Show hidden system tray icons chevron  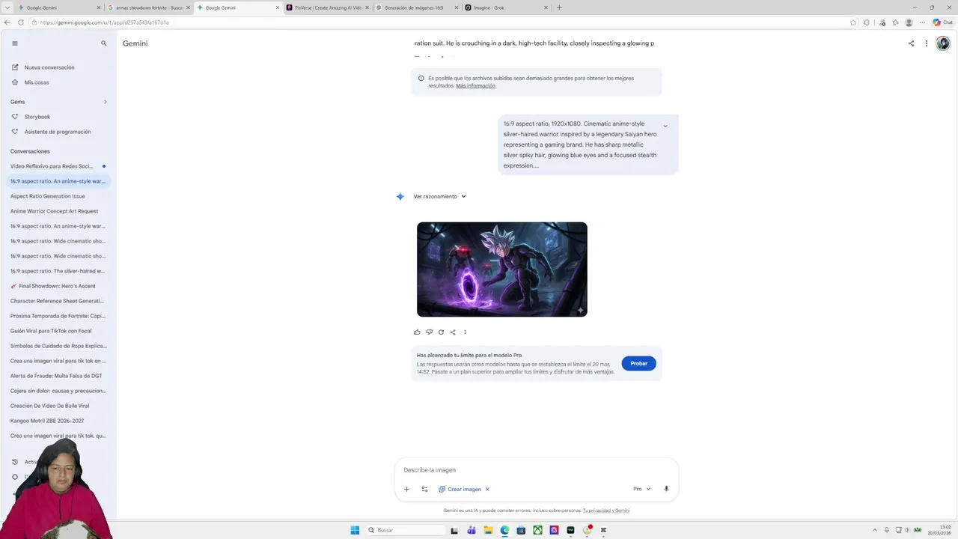(x=876, y=530)
